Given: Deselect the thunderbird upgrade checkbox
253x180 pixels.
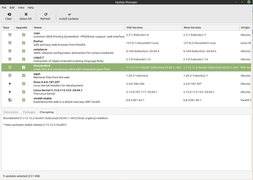Looking at the screenshot, I should point(24,67).
